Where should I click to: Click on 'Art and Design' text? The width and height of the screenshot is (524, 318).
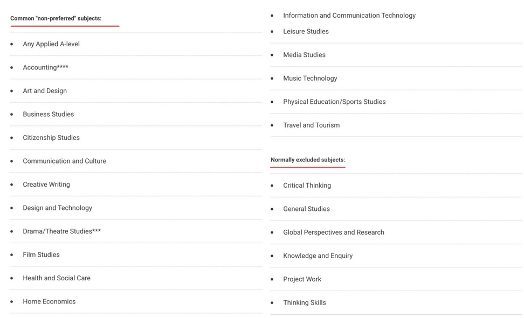click(x=45, y=91)
